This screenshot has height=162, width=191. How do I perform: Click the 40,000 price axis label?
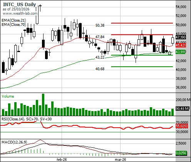pyautogui.click(x=181, y=69)
